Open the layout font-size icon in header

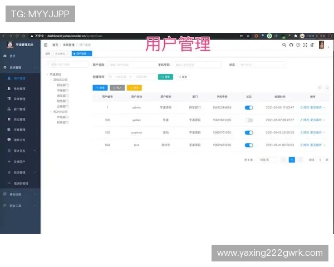coord(312,45)
